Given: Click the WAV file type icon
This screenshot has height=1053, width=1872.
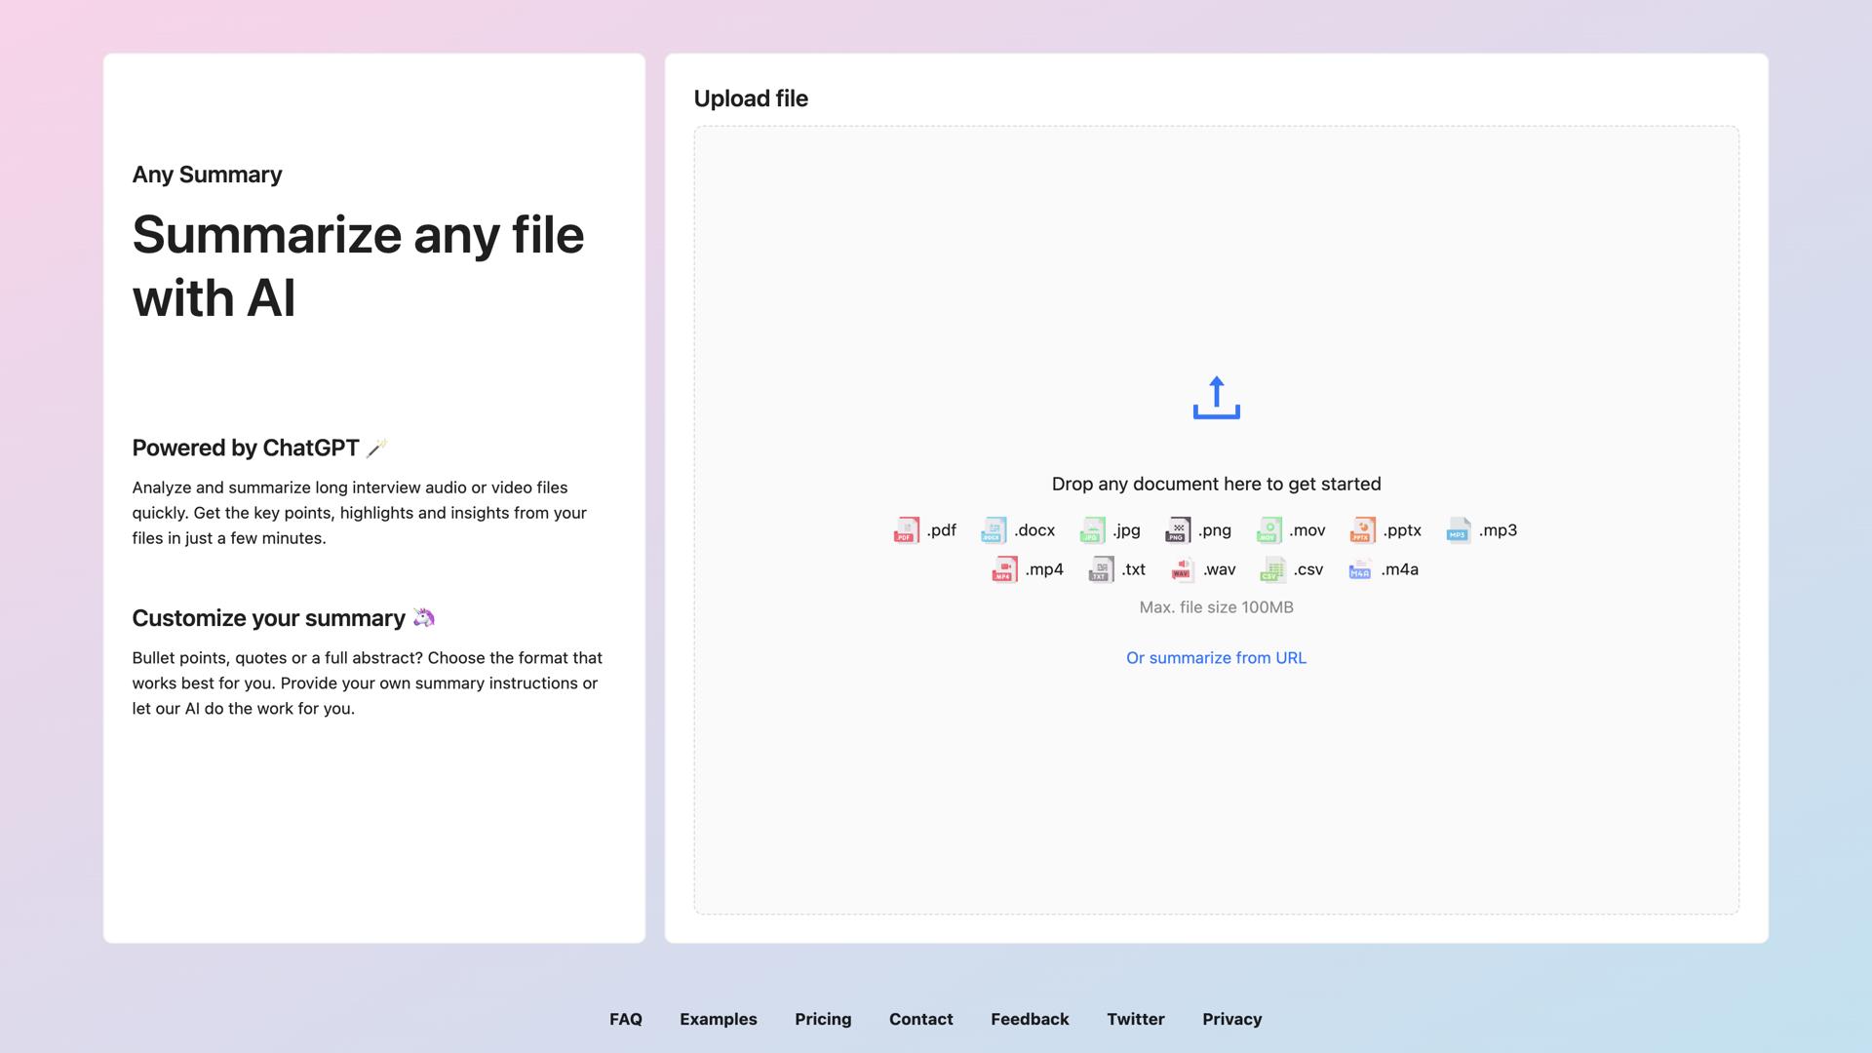Looking at the screenshot, I should pyautogui.click(x=1182, y=569).
